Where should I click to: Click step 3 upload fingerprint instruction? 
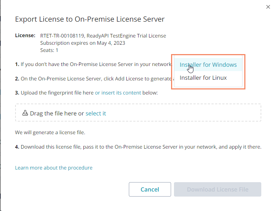pyautogui.click(x=54, y=93)
